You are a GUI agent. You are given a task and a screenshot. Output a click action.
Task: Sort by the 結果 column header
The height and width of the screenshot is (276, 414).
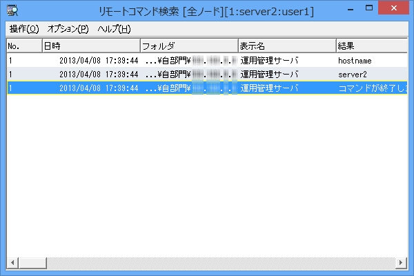click(x=372, y=46)
